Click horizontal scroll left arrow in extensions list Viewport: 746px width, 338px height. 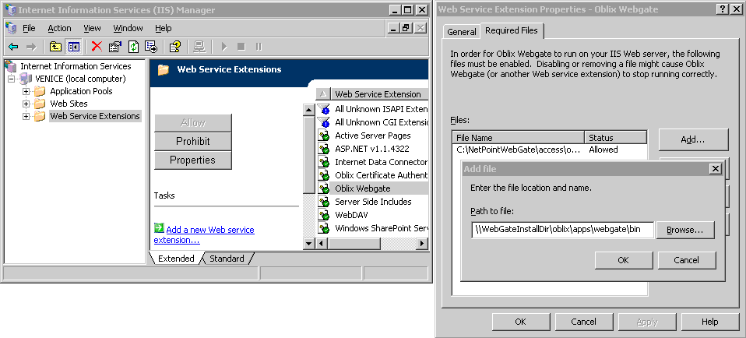point(321,243)
